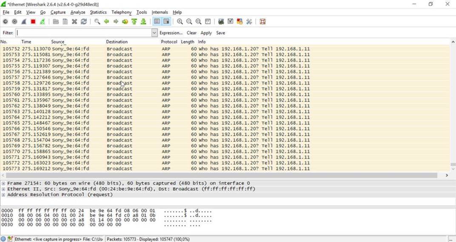Screen dimensions: 456x242
Task: Find a packet (magnifier icon)
Action: point(97,22)
